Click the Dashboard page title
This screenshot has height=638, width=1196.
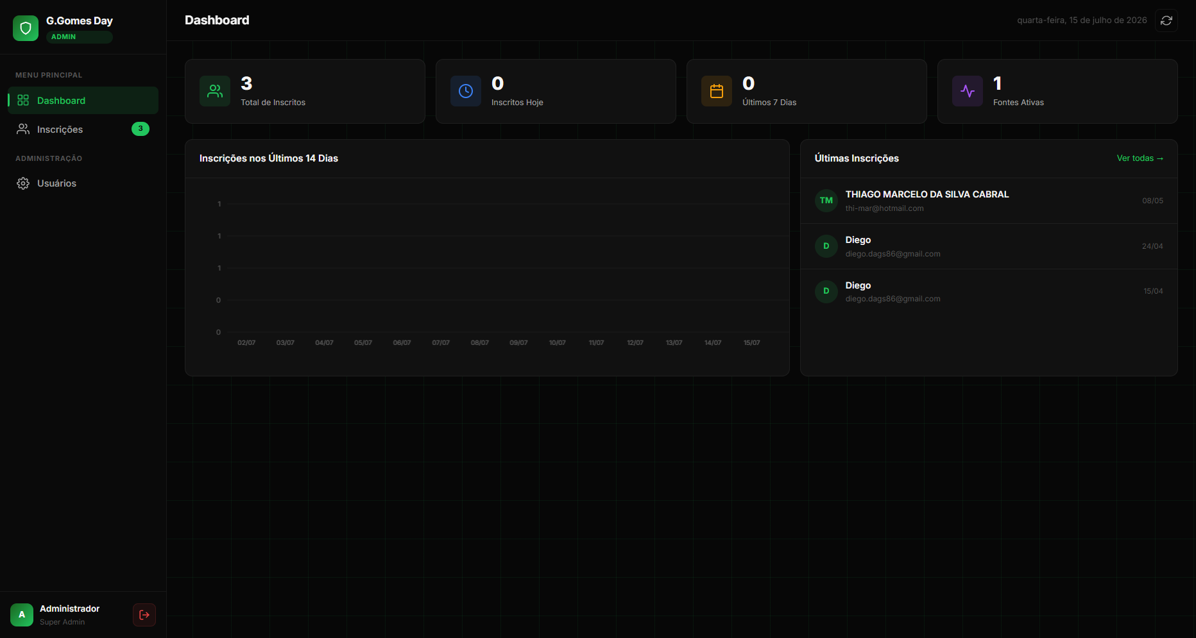tap(217, 21)
